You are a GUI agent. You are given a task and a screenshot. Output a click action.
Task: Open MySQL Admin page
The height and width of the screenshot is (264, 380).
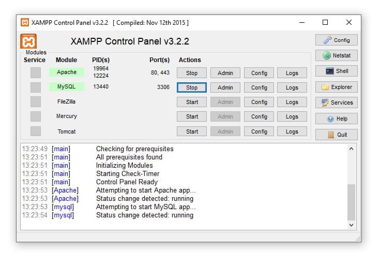click(x=225, y=87)
